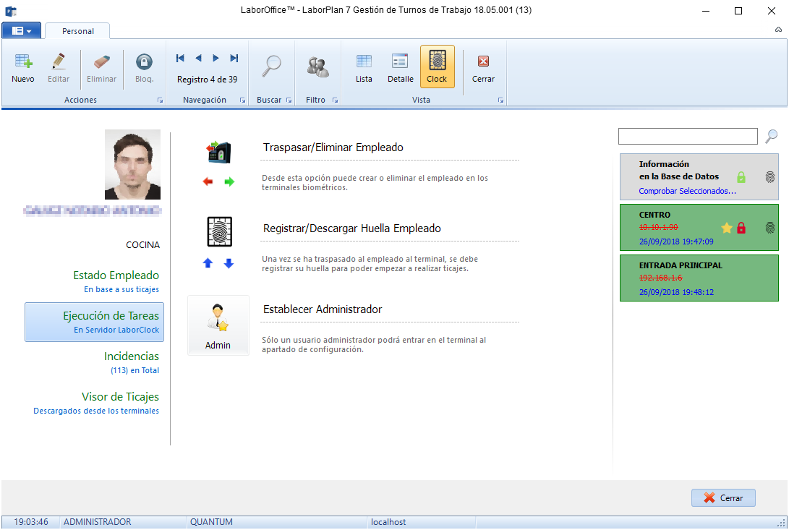The height and width of the screenshot is (530, 789).
Task: Click ADMINISTRADOR in the status bar
Action: (x=97, y=522)
